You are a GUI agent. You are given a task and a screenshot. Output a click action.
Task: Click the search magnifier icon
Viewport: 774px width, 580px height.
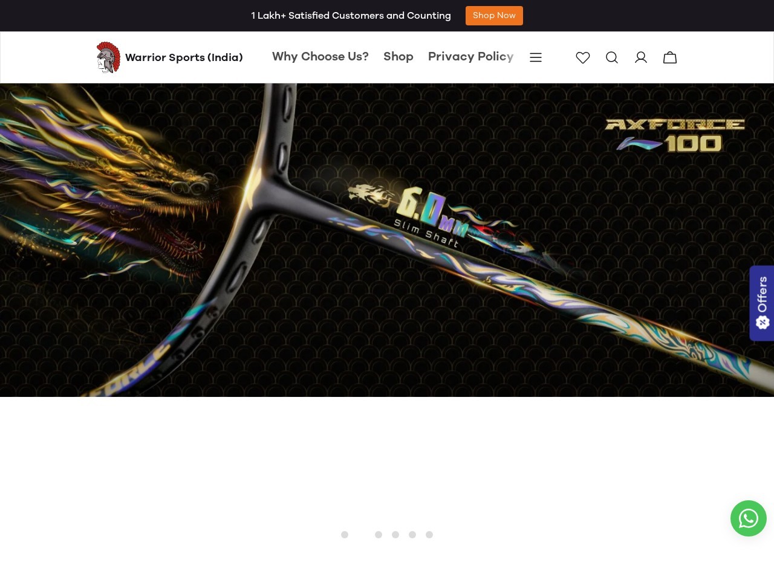pos(611,57)
